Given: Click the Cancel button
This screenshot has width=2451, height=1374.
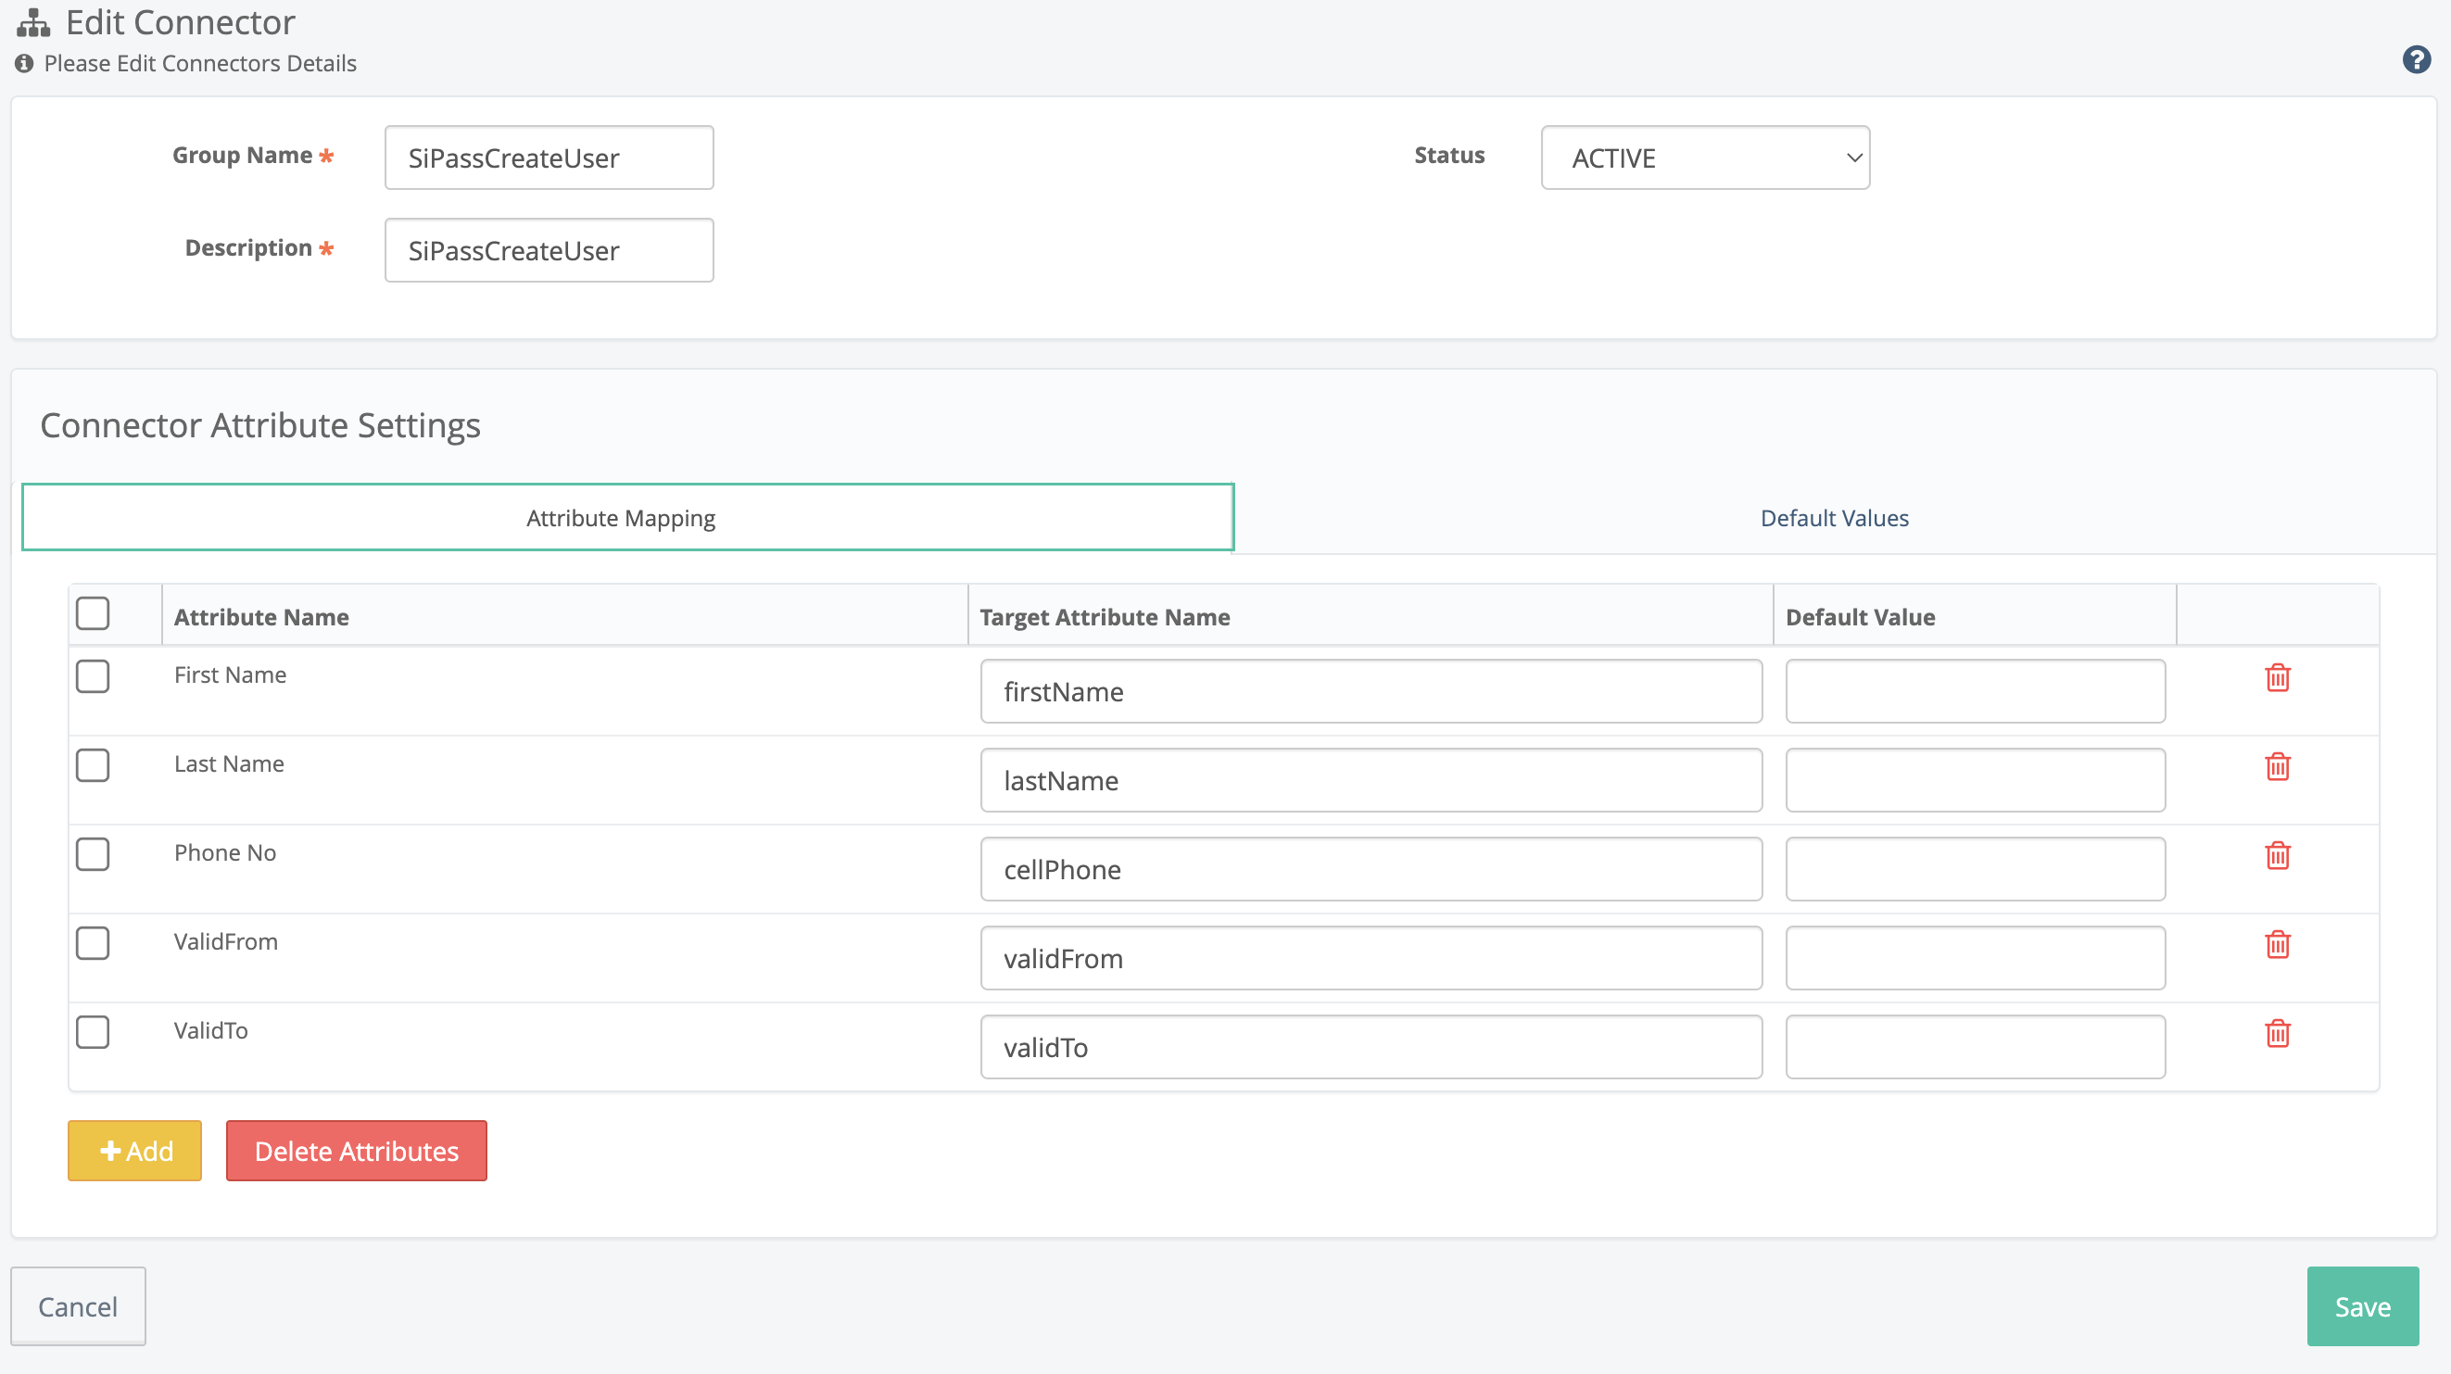Looking at the screenshot, I should click(x=78, y=1306).
